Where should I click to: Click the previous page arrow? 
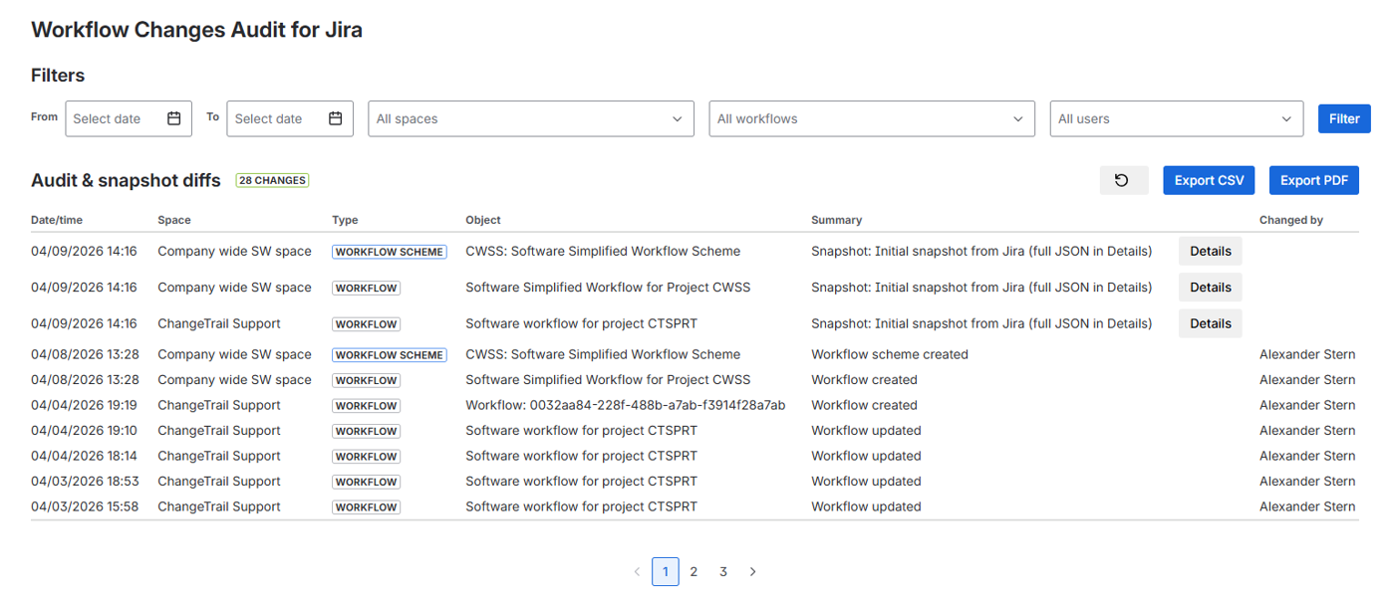point(638,572)
